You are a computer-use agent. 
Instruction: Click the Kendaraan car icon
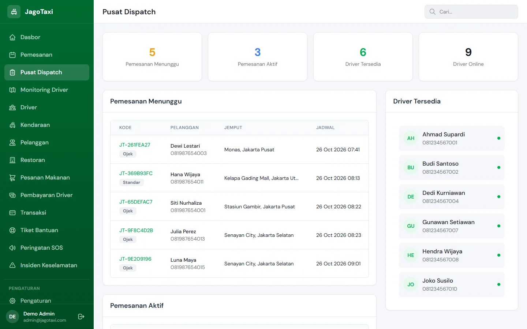[x=12, y=125]
